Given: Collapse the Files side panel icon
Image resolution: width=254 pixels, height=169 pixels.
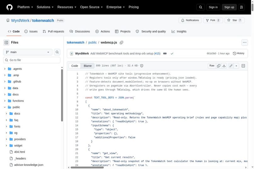Looking at the screenshot, I should (6, 43).
